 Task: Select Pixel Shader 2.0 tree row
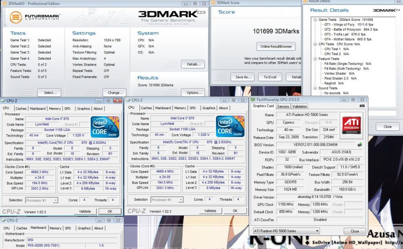pos(340,79)
